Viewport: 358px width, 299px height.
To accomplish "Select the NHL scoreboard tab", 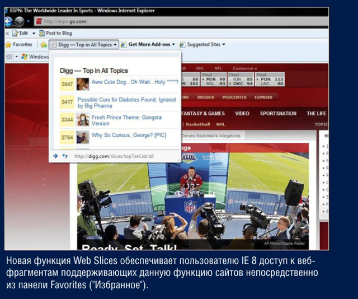I will pyautogui.click(x=200, y=68).
